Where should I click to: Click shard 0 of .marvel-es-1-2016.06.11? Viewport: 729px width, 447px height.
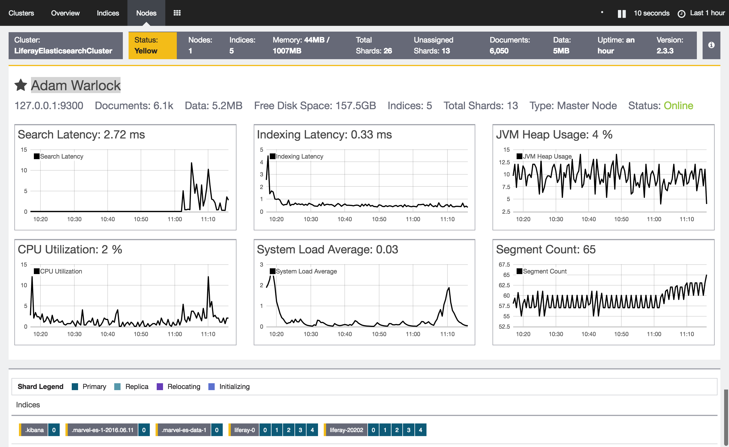[144, 430]
